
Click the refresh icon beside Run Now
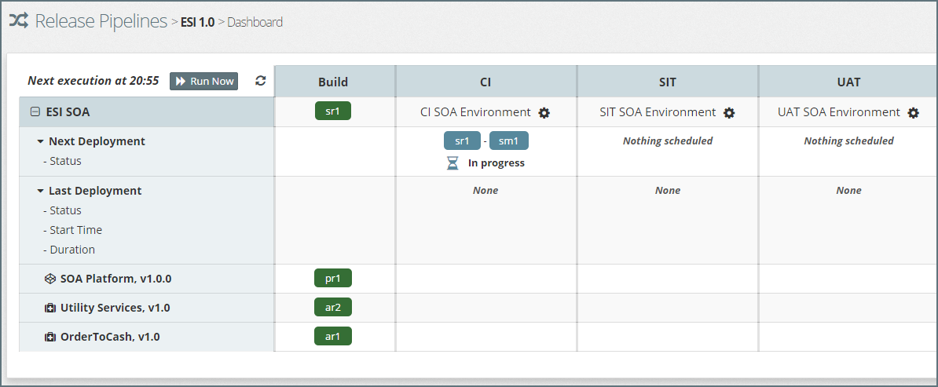[261, 81]
